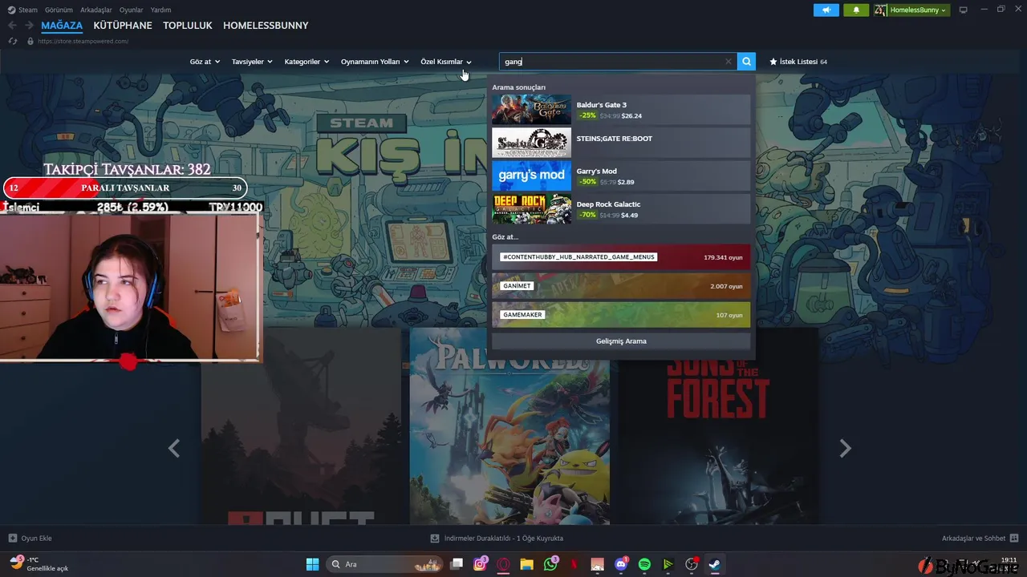Image resolution: width=1027 pixels, height=577 pixels.
Task: Open the Yardım menu
Action: (x=160, y=10)
